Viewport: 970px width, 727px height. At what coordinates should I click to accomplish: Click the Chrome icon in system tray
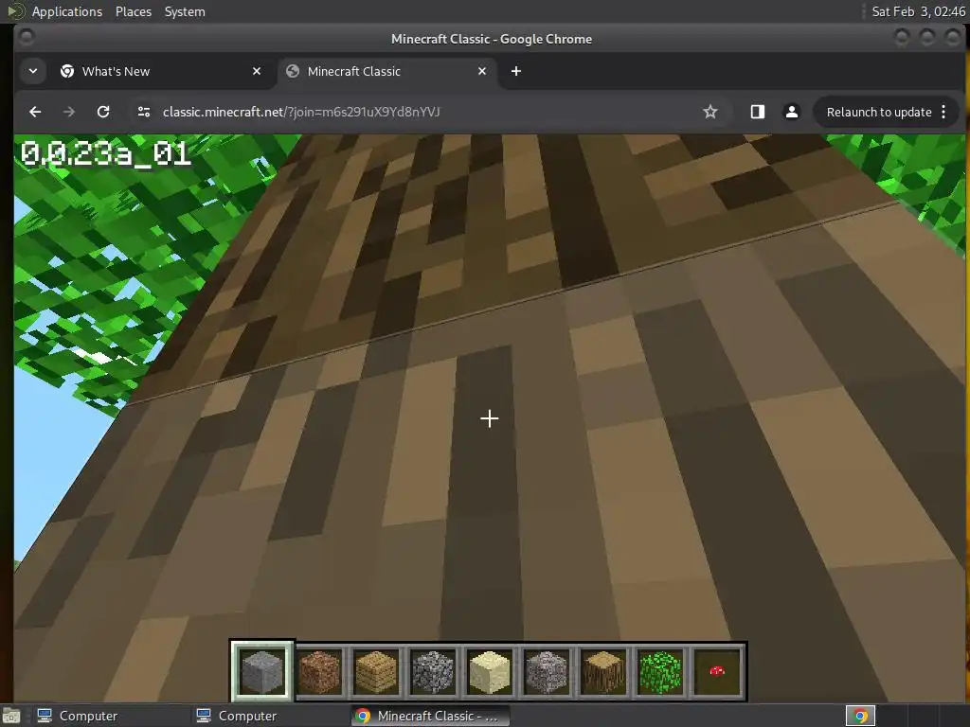click(x=860, y=716)
